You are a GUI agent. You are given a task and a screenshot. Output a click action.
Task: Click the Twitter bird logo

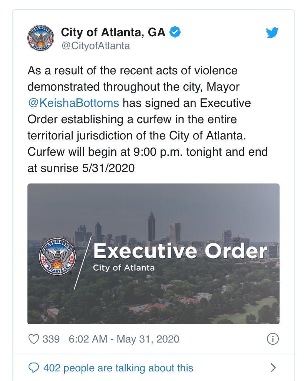[272, 33]
